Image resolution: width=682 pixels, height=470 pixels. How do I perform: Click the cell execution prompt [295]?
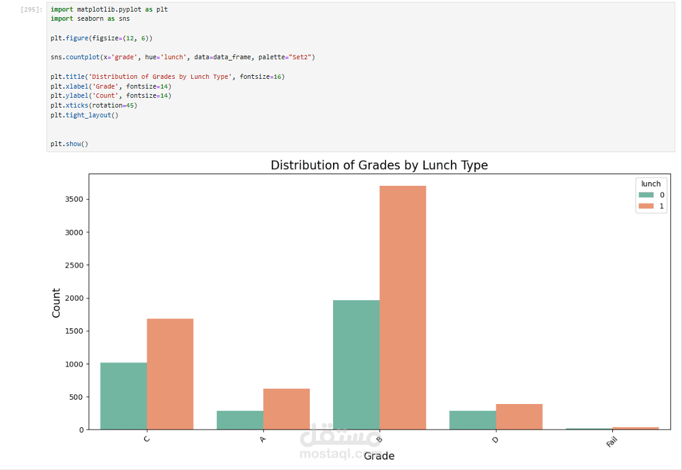click(31, 10)
